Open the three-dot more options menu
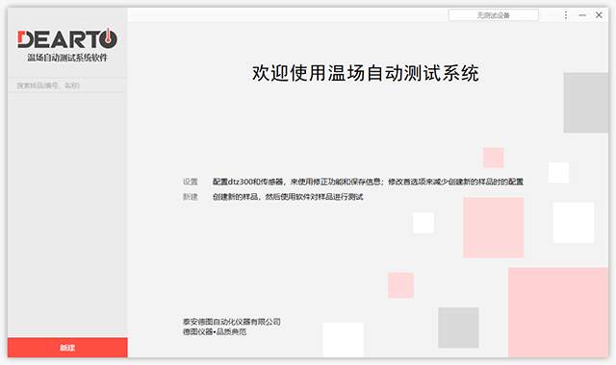 (x=566, y=15)
